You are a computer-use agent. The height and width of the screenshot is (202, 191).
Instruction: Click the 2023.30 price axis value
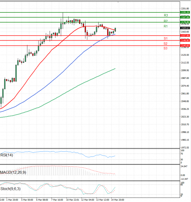[x=185, y=117]
